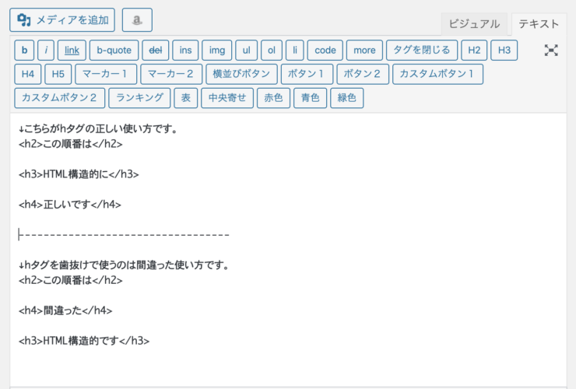Insert italic tag with i button
The image size is (576, 389).
click(x=46, y=51)
